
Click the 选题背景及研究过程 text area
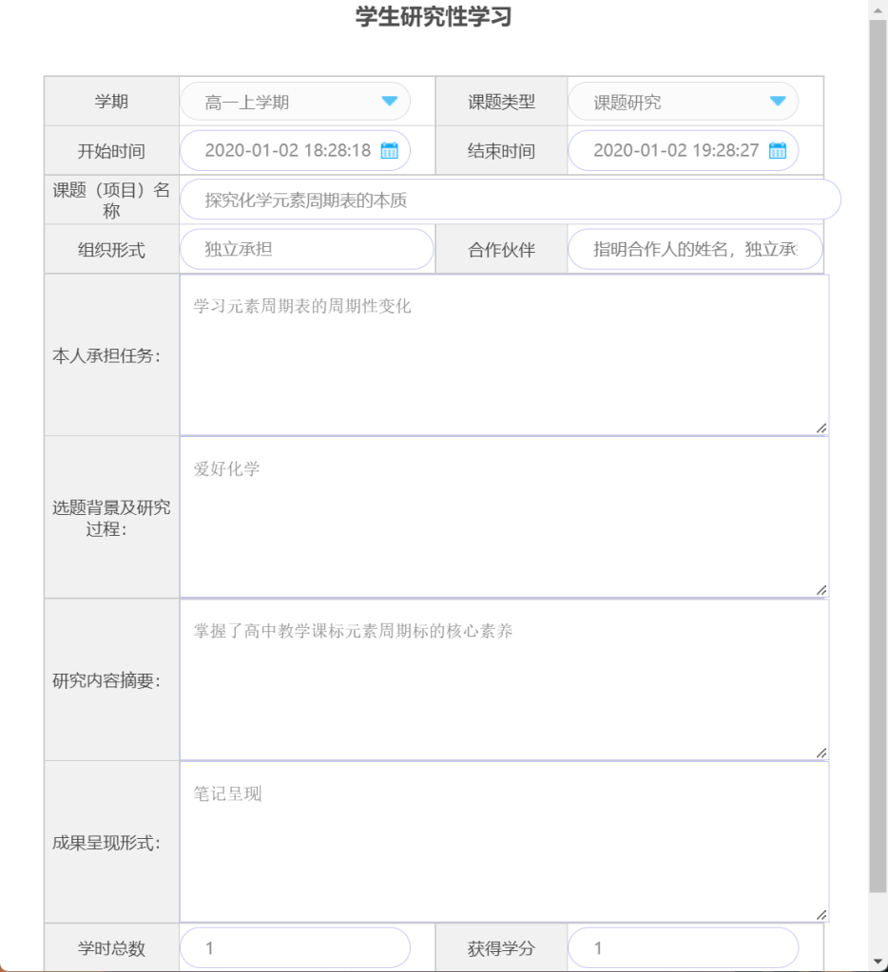(504, 517)
